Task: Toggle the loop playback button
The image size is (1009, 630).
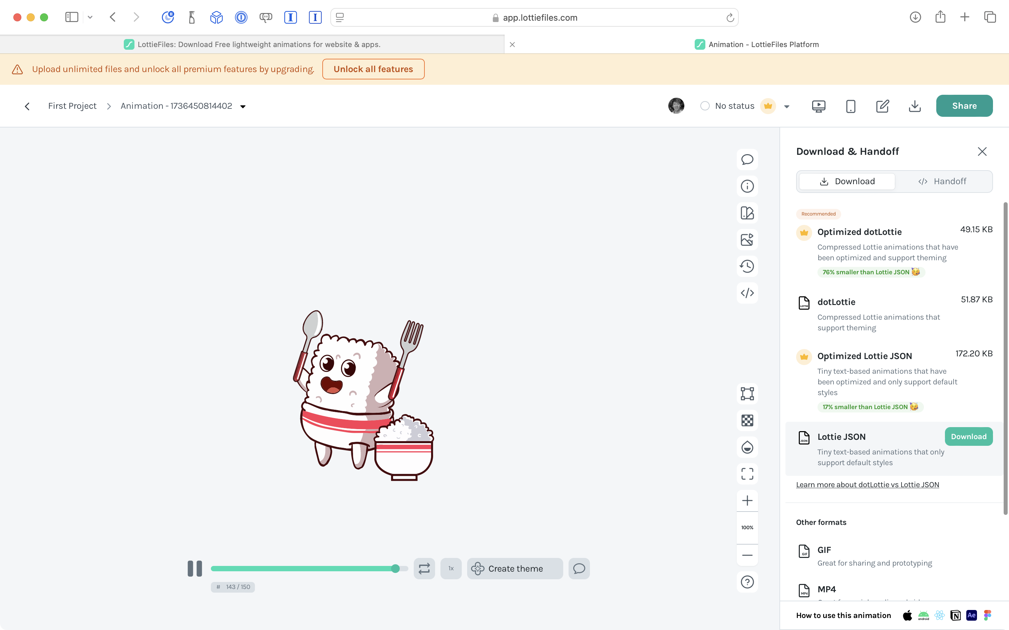Action: (x=424, y=568)
